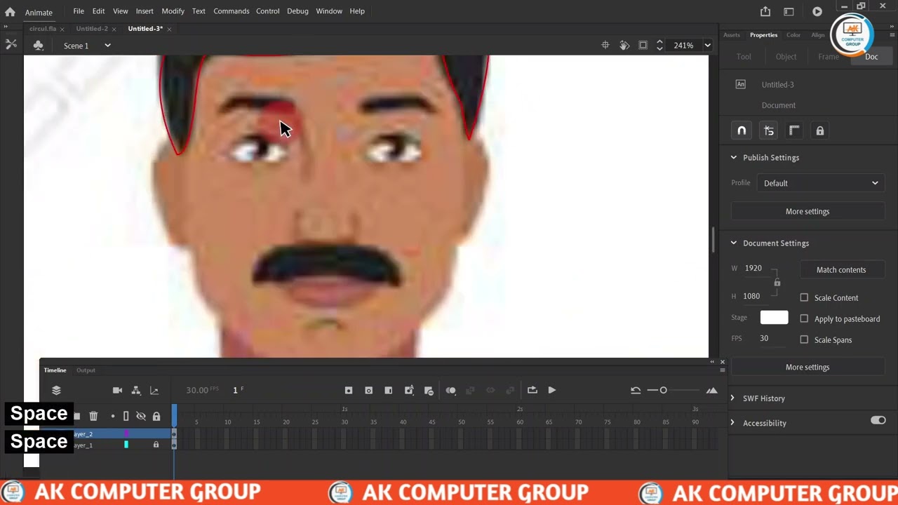Screen dimensions: 898x505
Task: Click the purple Layer_2 color swatch
Action: [126, 434]
